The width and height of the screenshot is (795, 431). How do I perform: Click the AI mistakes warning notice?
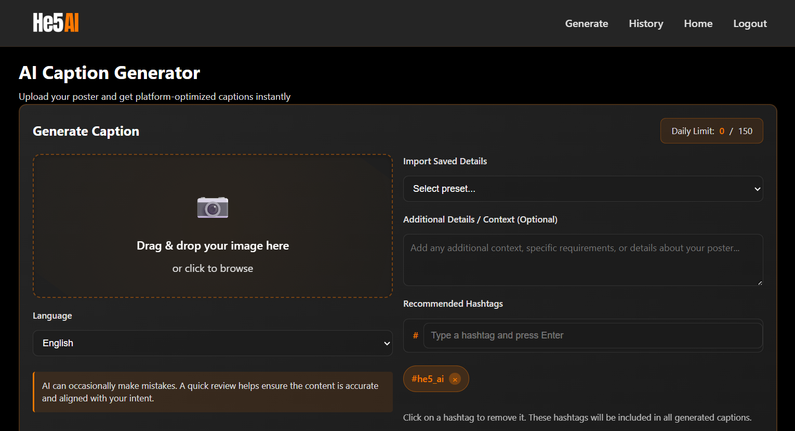213,392
